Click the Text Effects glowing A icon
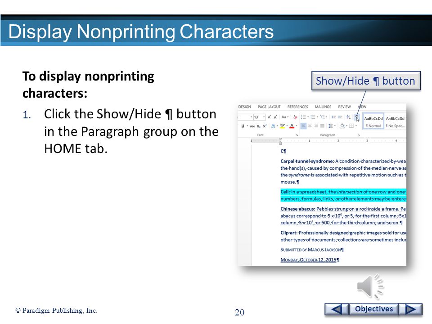This screenshot has height=324, width=432. 273,126
